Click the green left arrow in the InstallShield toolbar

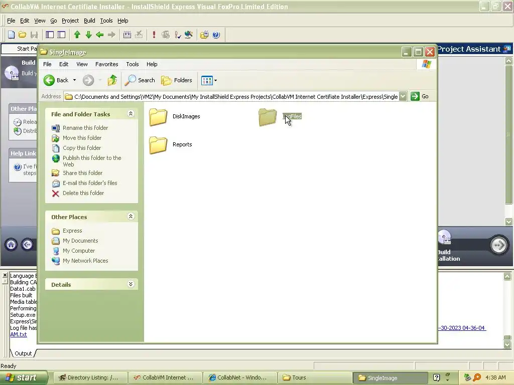click(100, 35)
